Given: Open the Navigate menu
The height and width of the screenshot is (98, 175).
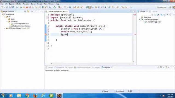Looking at the screenshot, I should pos(26,4).
